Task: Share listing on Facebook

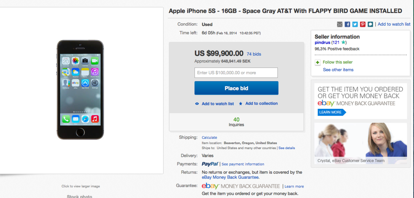Action: 347,24
